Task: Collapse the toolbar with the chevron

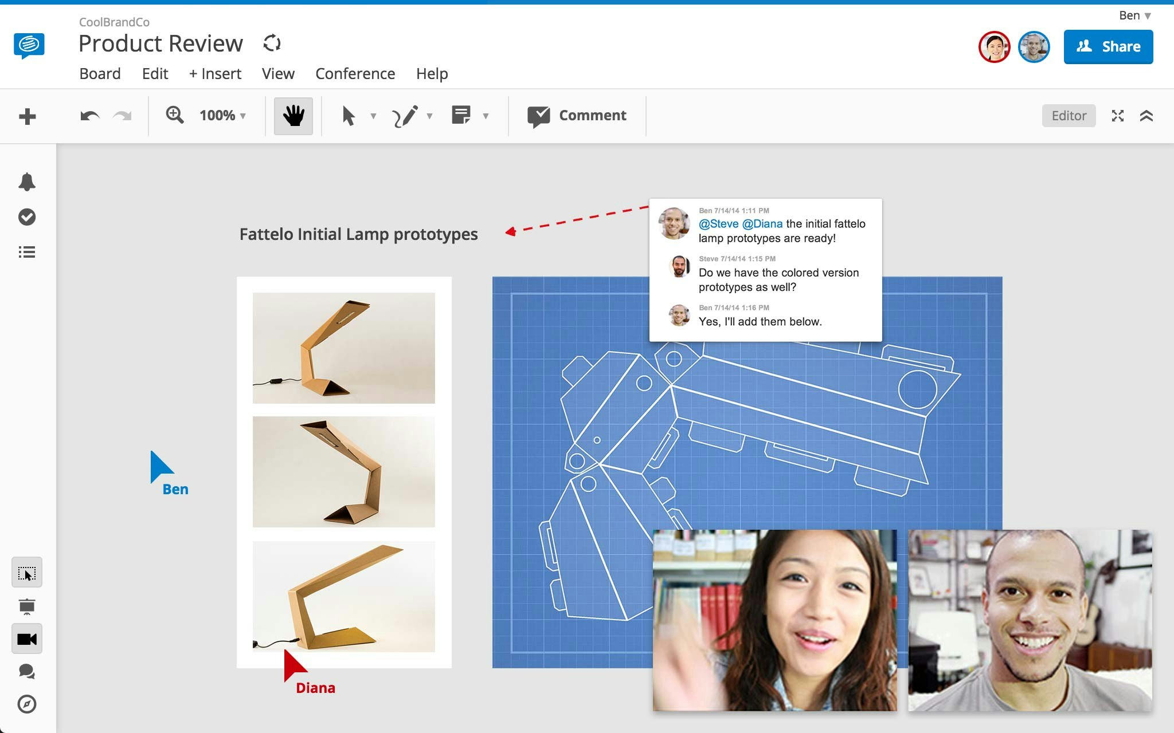Action: (x=1147, y=116)
